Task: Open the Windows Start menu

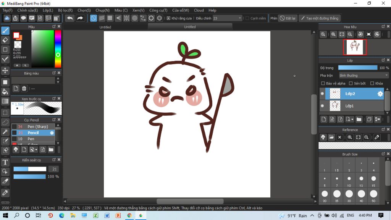Action: [x=5, y=215]
